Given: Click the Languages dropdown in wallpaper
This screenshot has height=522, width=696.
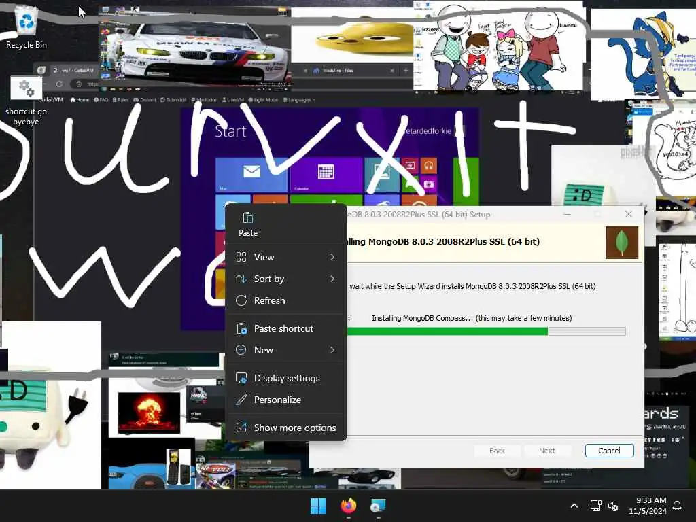Looking at the screenshot, I should (299, 100).
